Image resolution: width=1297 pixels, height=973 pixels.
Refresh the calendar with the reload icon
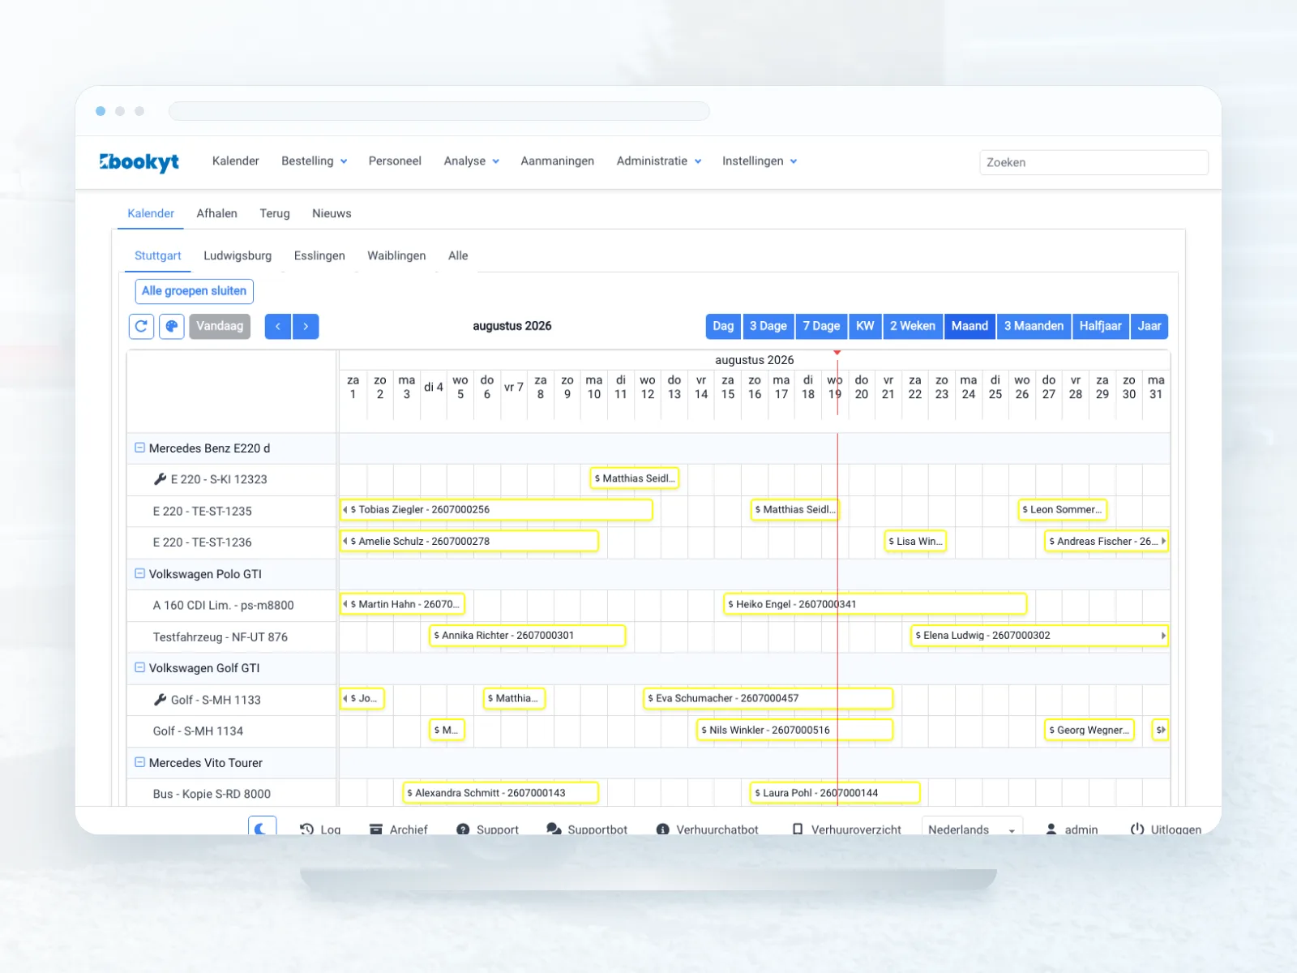click(141, 326)
